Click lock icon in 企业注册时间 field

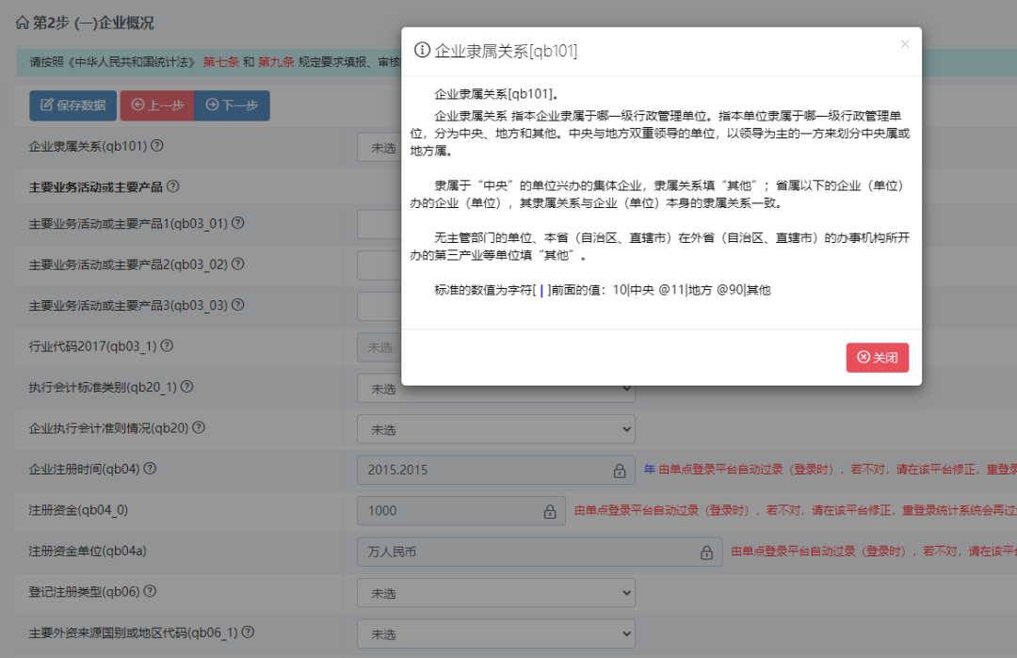tap(620, 471)
